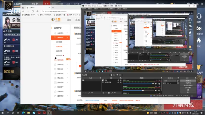Click 开始录制 start recording button

pos(188,83)
